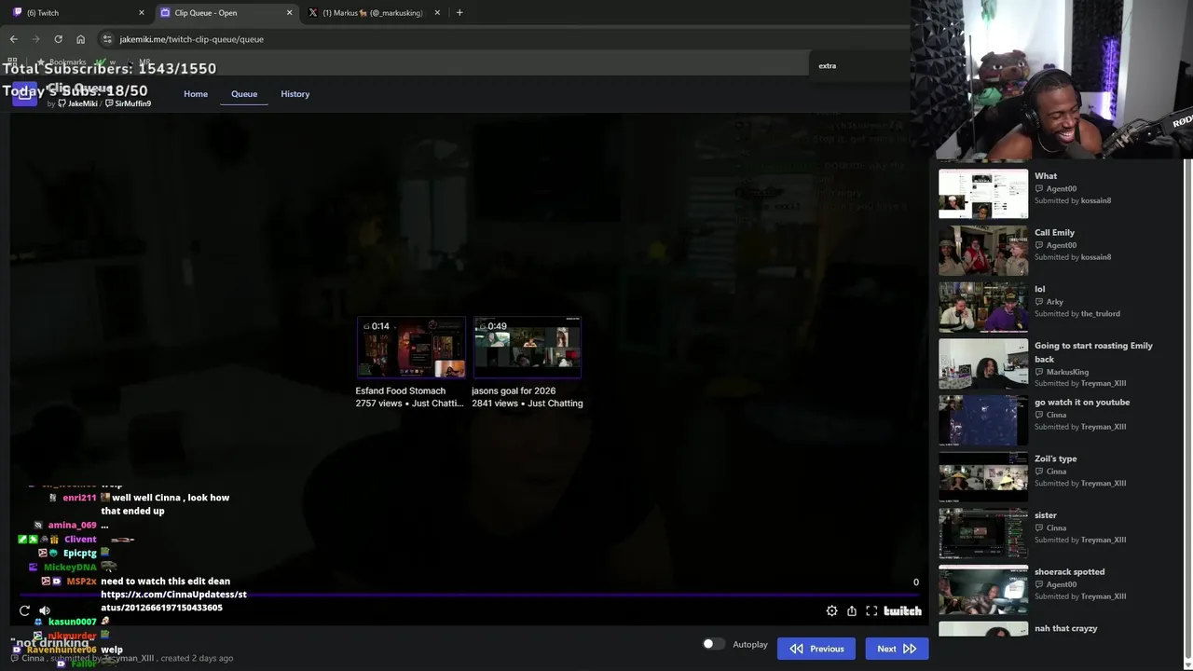The height and width of the screenshot is (671, 1193).
Task: Click the MarkusKing channel name in queue
Action: 1067,372
